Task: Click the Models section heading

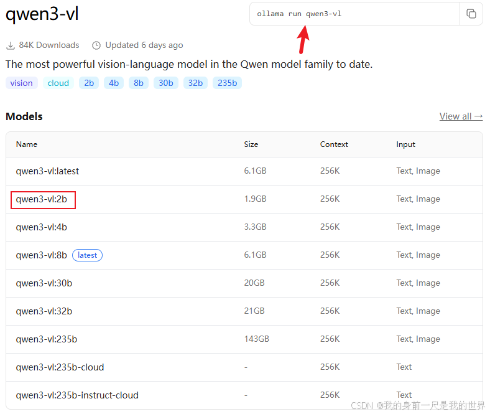Action: [24, 116]
